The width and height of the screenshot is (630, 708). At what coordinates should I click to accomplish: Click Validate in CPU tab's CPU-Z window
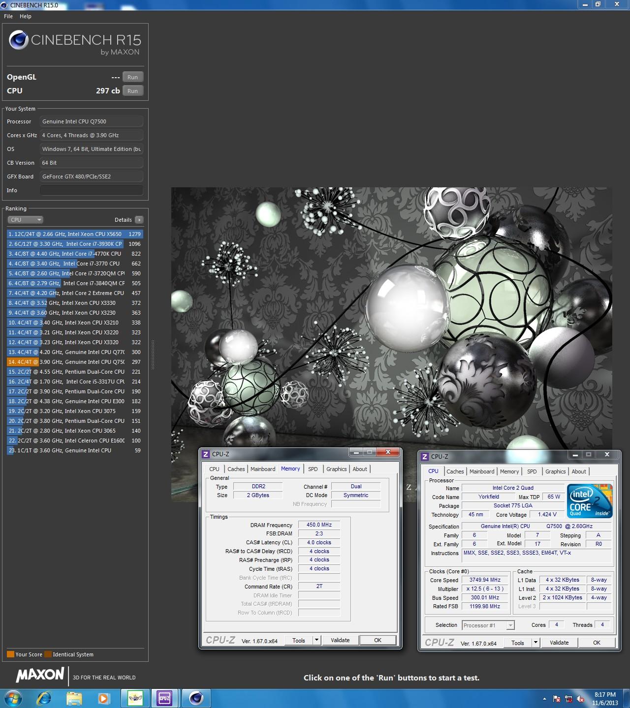tap(559, 643)
